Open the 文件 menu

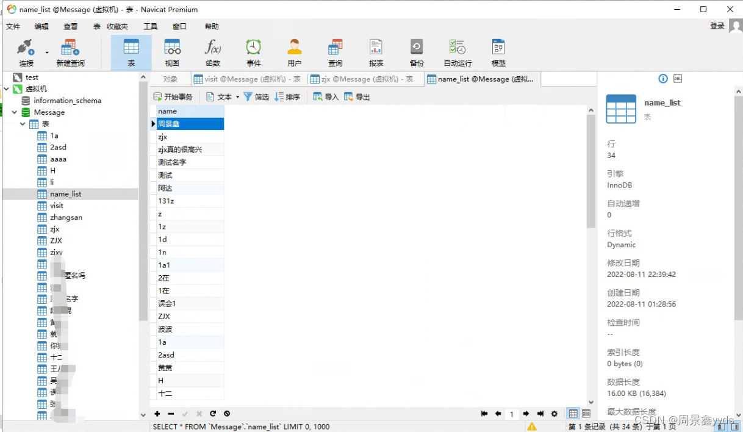pos(13,26)
